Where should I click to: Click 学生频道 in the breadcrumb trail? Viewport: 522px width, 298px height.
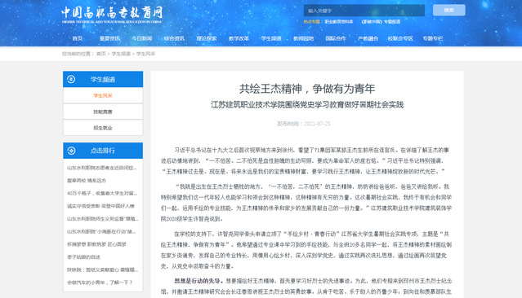click(x=121, y=54)
